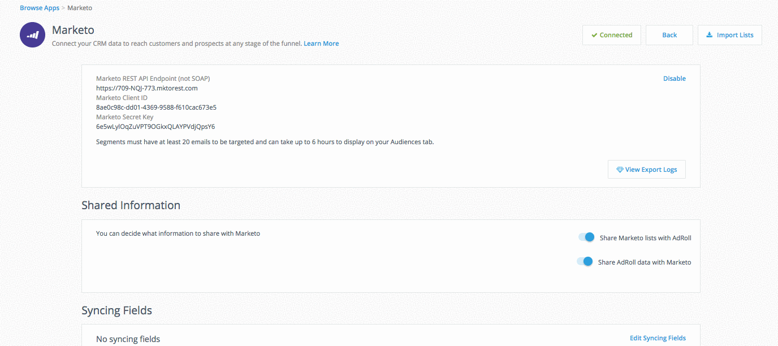Select the Marketo Client ID value
Image resolution: width=778 pixels, height=346 pixels.
click(156, 107)
